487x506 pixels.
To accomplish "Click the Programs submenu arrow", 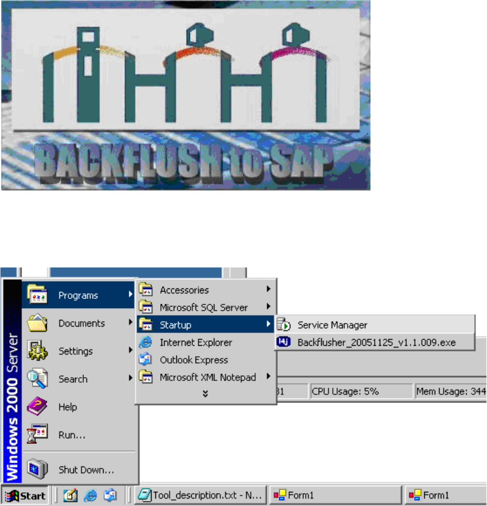I will (x=131, y=294).
